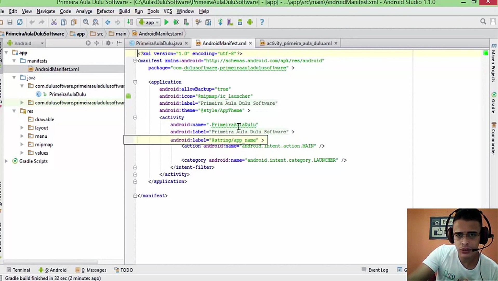Viewport: 498px width, 281px height.
Task: Click scroll-from-source target icon in project panel
Action: pos(88,43)
